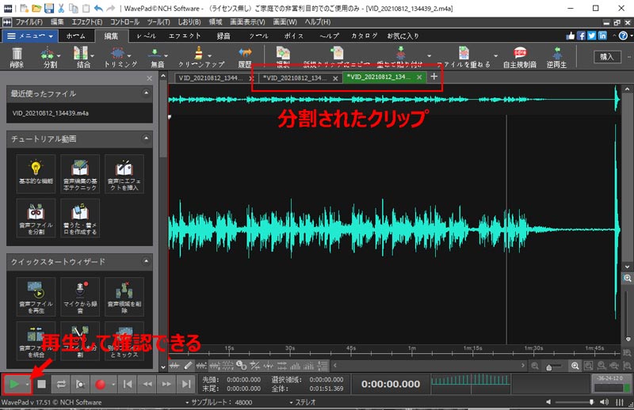Switch to the エフェクト ribbon tab
Screen dimensions: 634x410
185,36
